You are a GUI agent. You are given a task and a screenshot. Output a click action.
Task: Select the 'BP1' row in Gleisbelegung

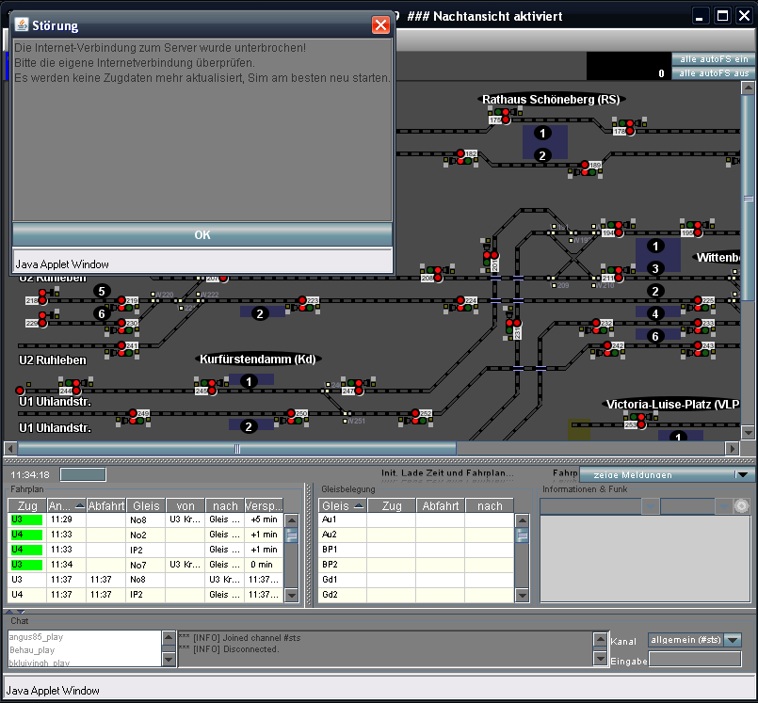click(x=416, y=550)
